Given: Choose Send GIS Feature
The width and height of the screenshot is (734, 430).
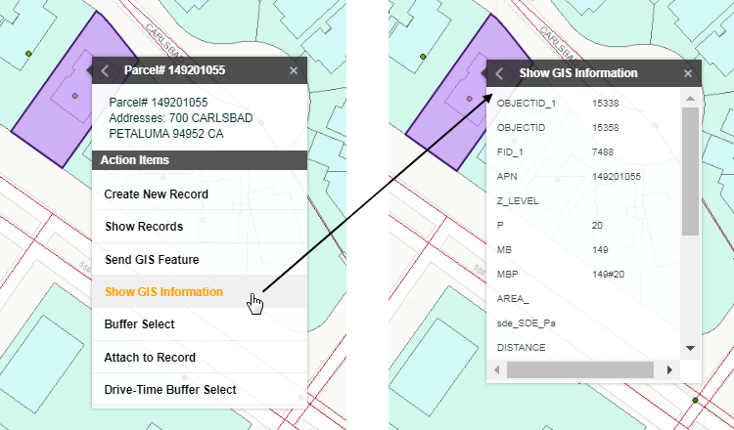Looking at the screenshot, I should point(152,259).
